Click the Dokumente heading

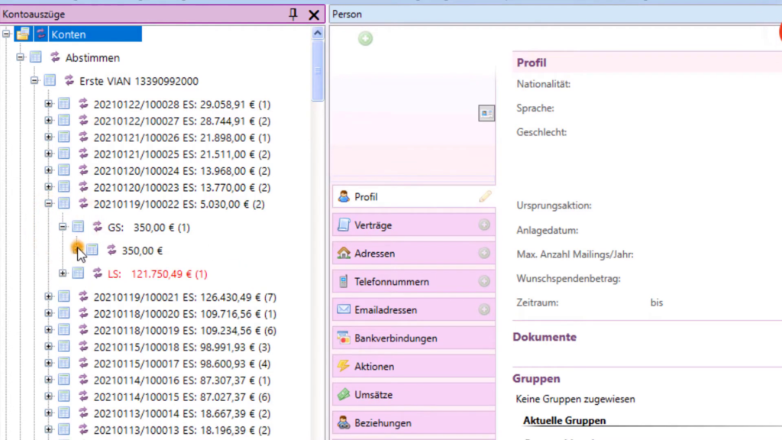[544, 337]
